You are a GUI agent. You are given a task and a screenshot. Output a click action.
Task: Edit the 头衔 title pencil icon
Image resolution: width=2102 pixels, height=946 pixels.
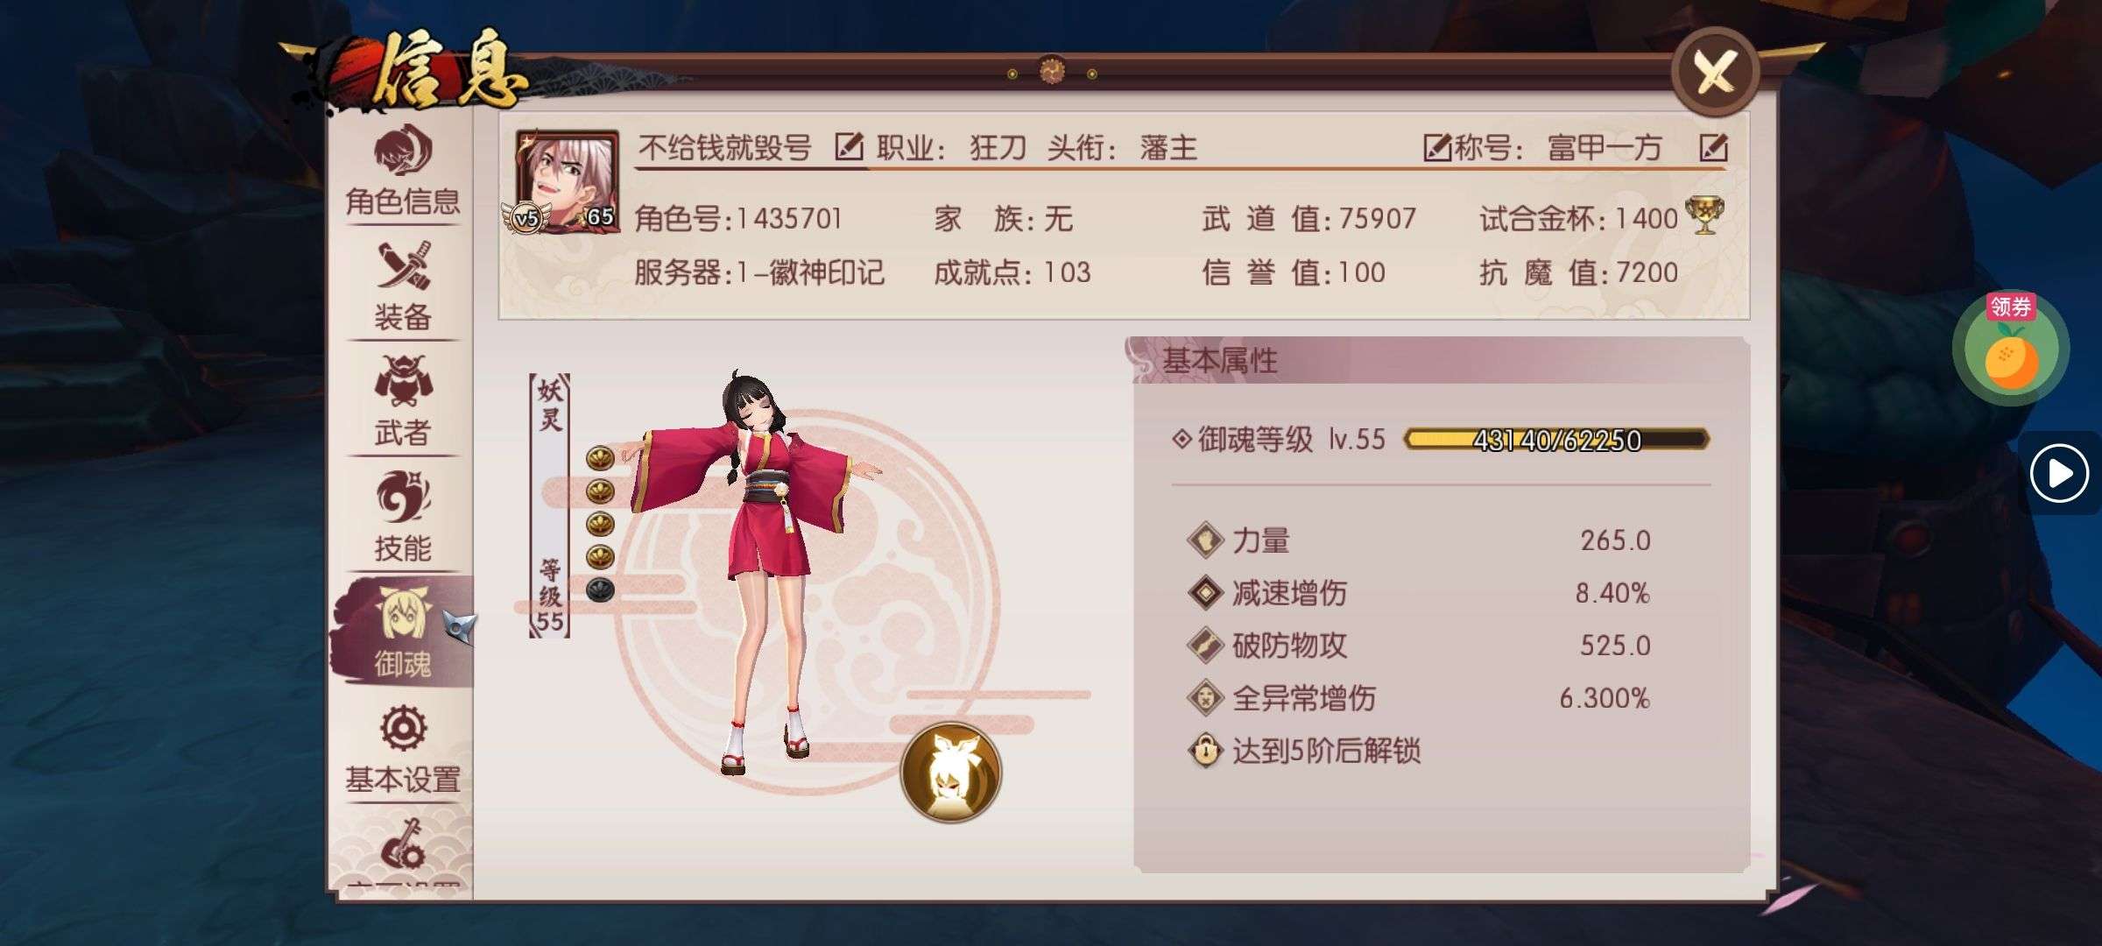[1437, 147]
